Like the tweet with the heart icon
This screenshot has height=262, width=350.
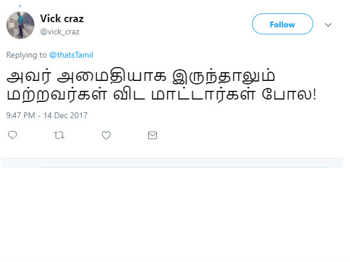(106, 135)
